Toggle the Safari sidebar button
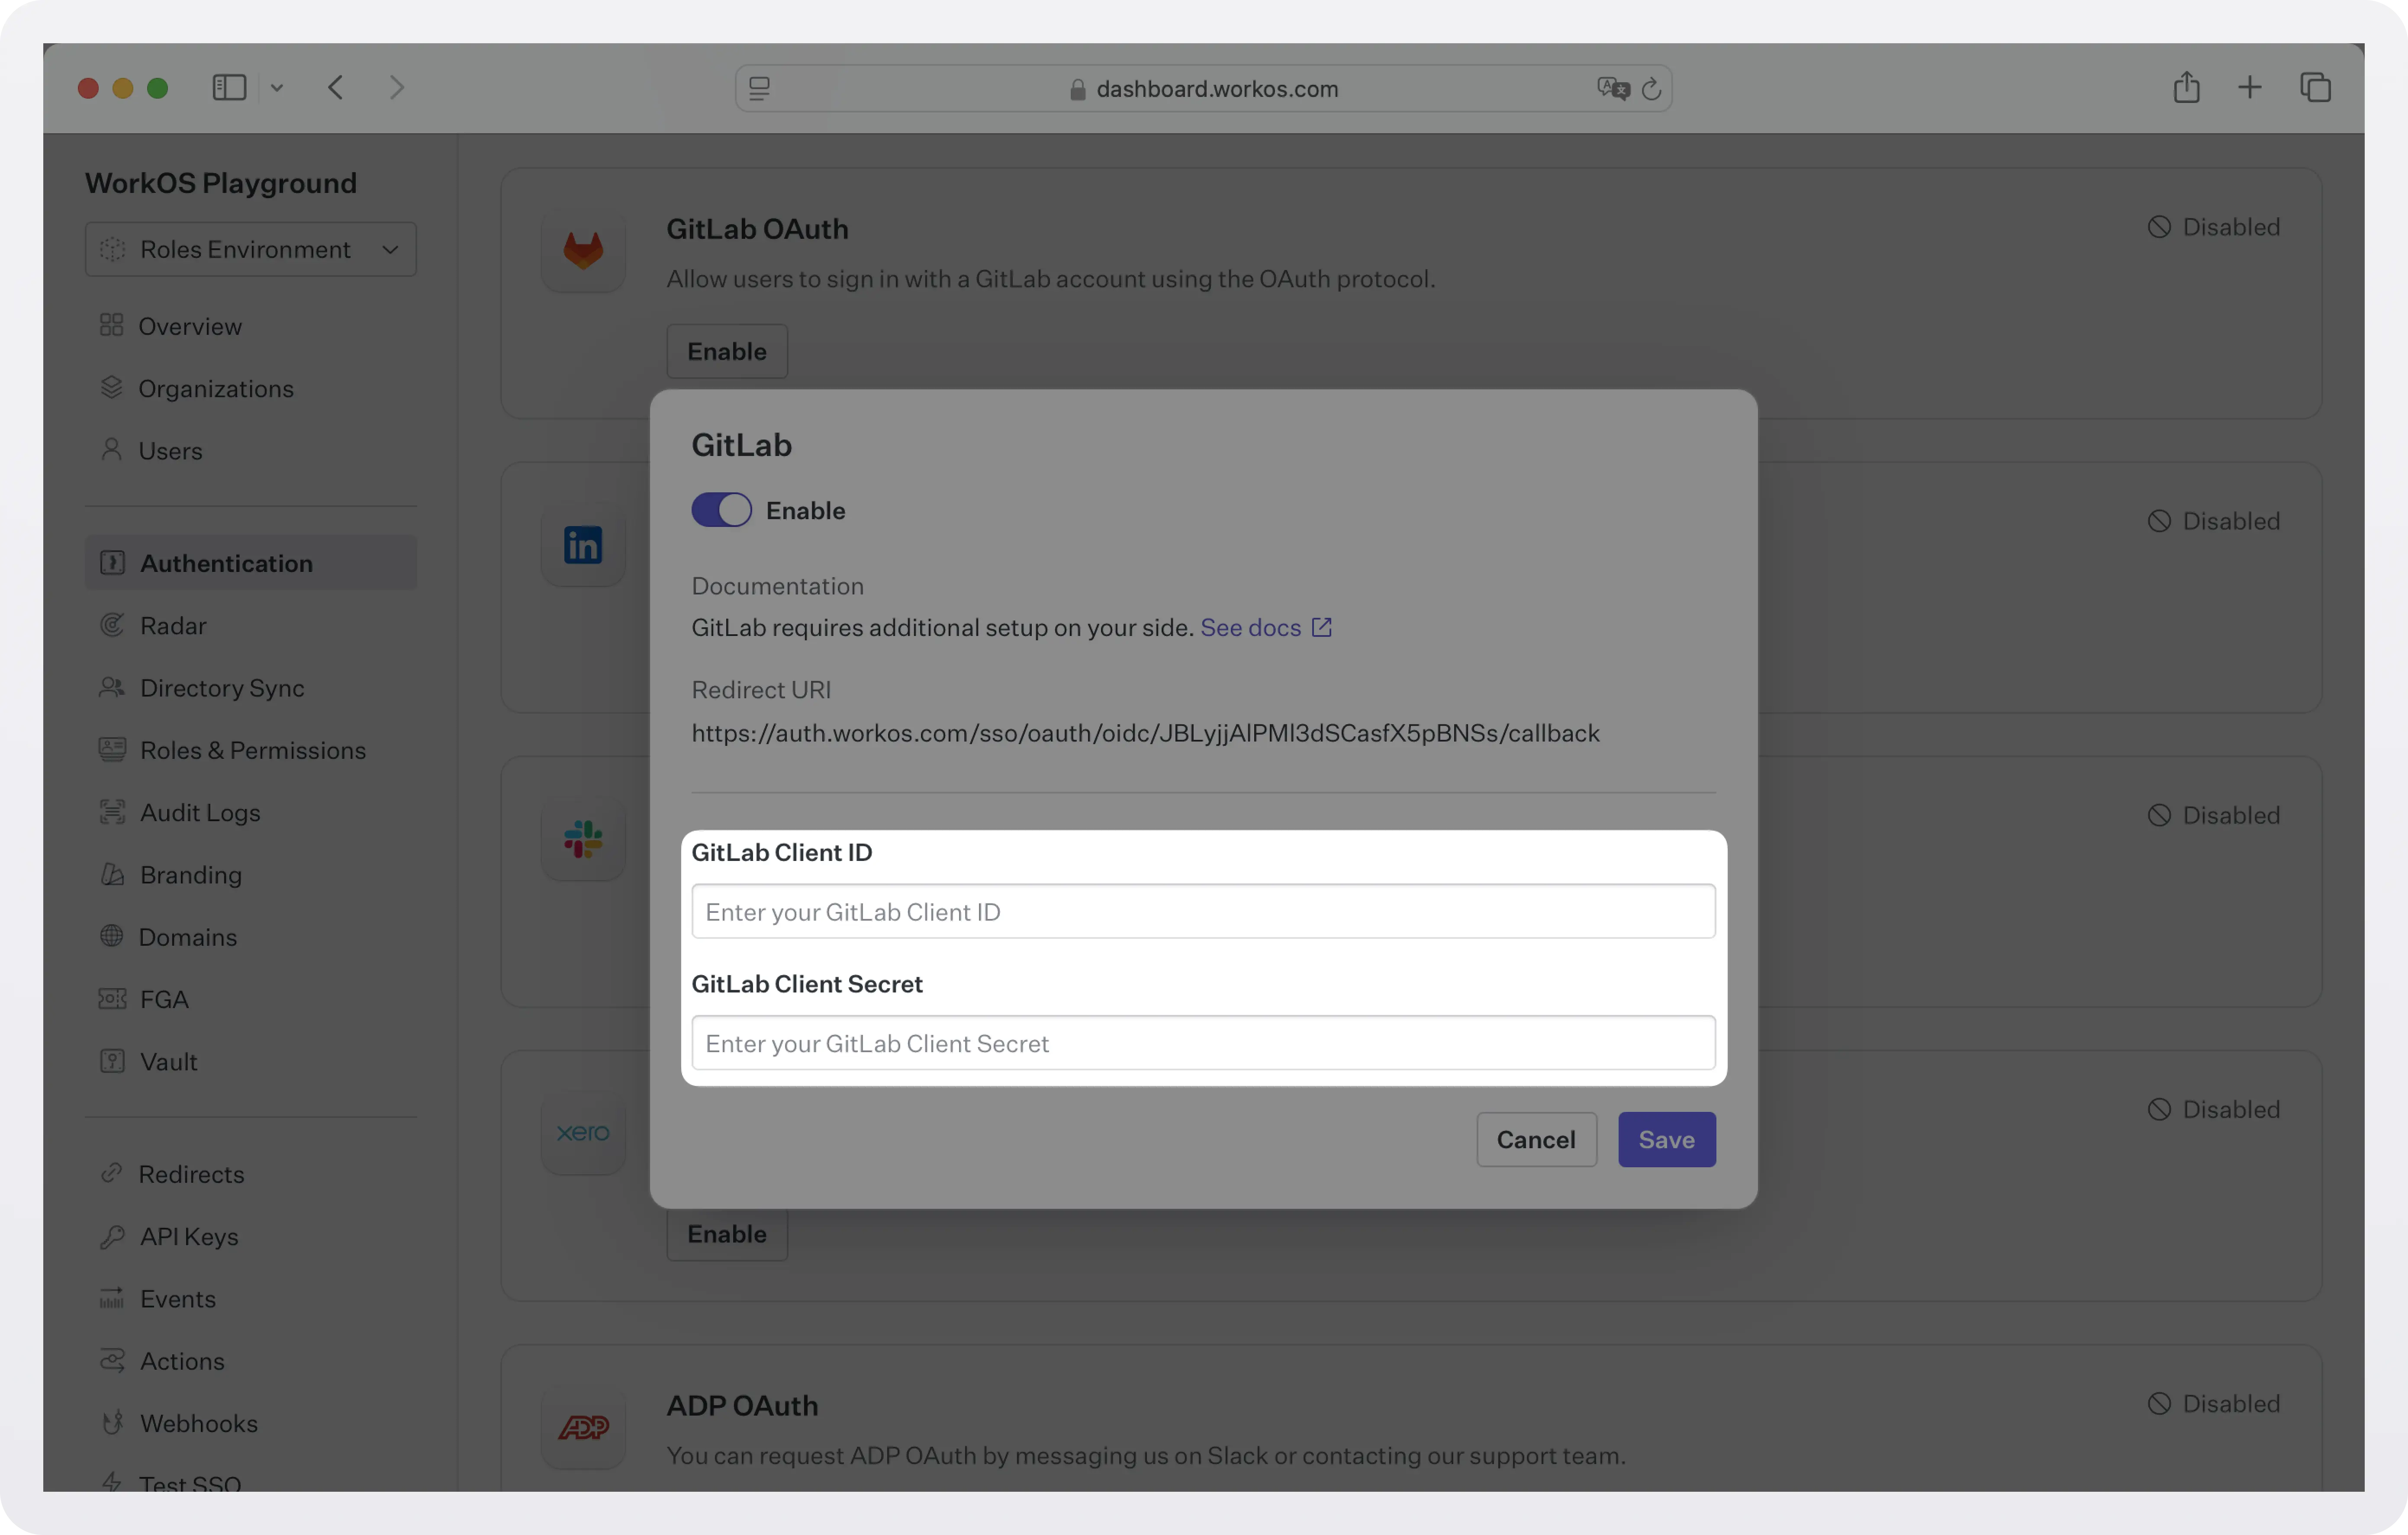The image size is (2408, 1535). pyautogui.click(x=229, y=87)
